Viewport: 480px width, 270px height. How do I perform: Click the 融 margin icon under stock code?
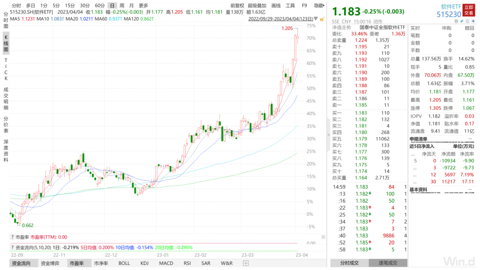point(457,21)
